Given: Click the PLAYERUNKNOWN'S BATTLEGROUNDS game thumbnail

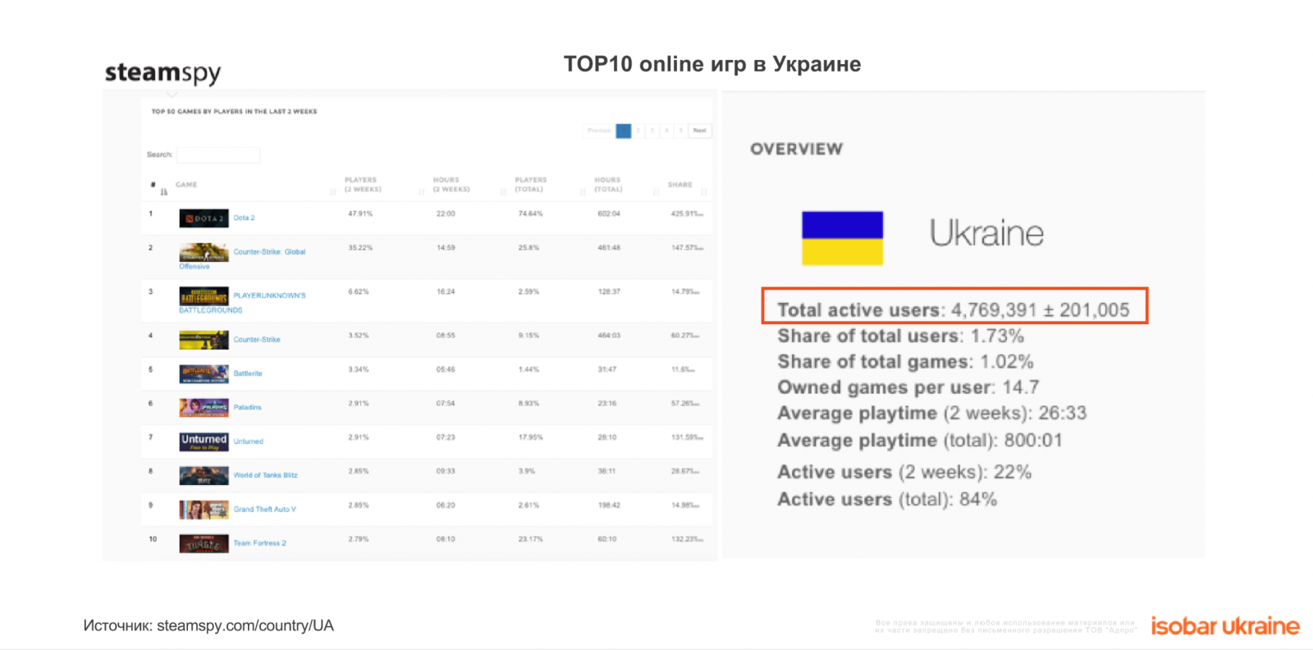Looking at the screenshot, I should tap(204, 295).
